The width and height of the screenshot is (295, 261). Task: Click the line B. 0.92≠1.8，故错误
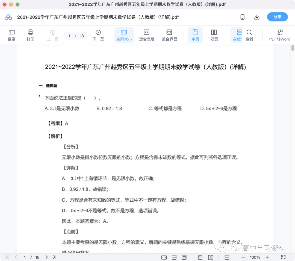click(x=85, y=189)
